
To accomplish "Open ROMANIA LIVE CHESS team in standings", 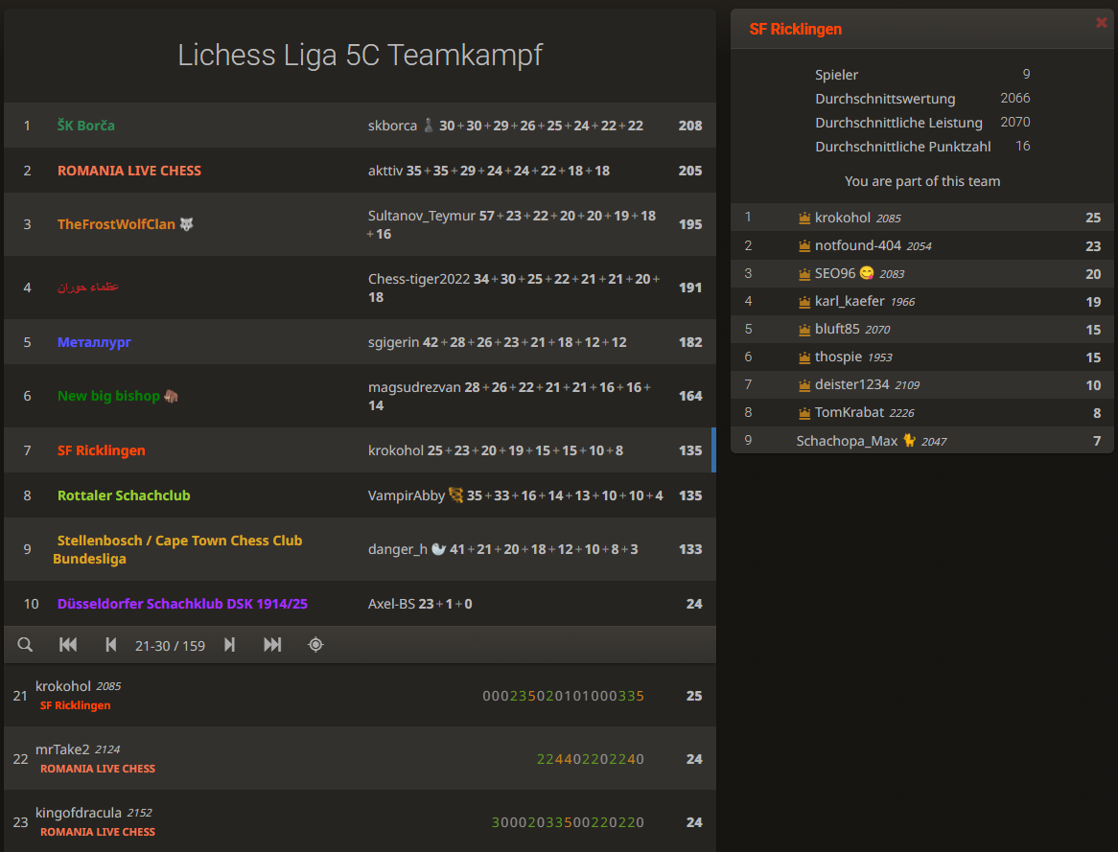I will (129, 171).
